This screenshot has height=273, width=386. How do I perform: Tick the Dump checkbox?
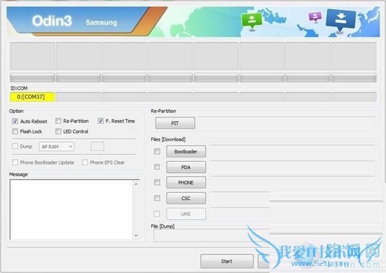coord(15,146)
